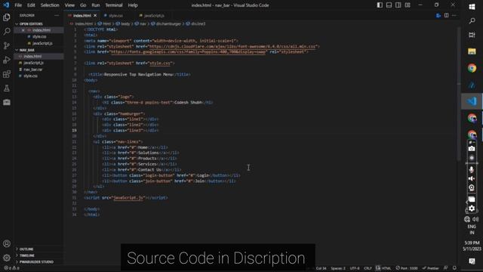Open editor more actions ellipsis
Screen dimensions: 483x272
tap(454, 15)
